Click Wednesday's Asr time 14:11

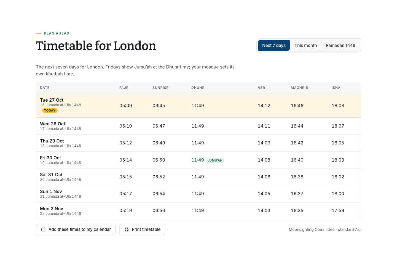point(264,126)
